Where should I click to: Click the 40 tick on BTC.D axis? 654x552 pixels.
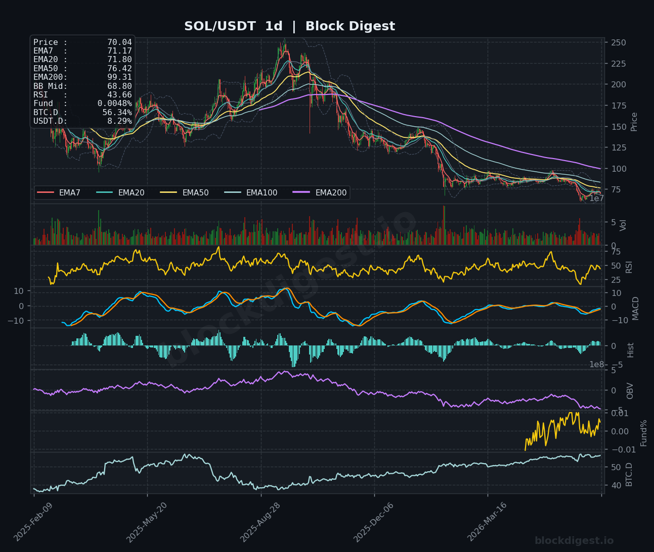[616, 485]
